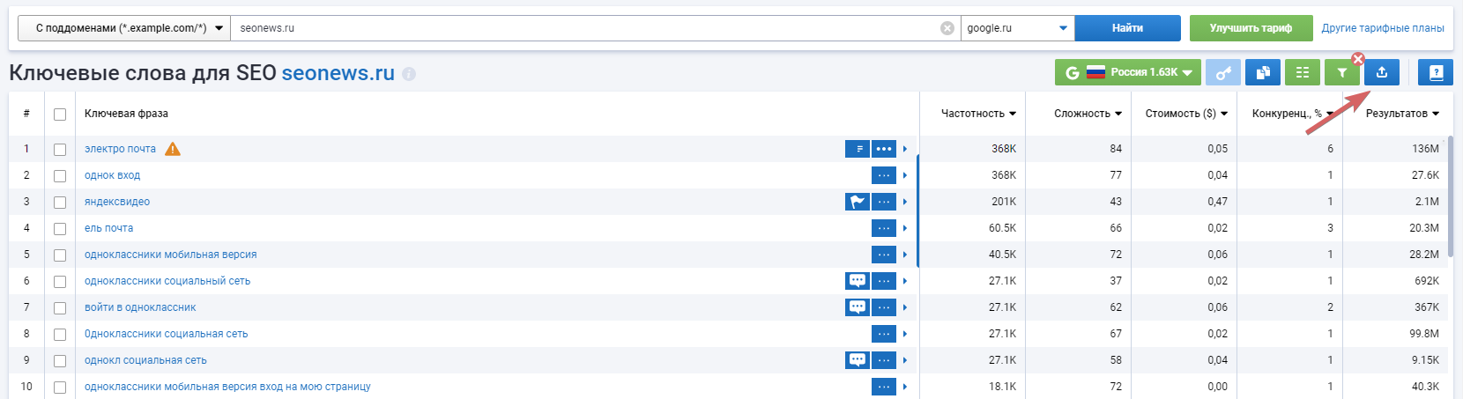Click chat icon for однокл социальная сеть
This screenshot has height=399, width=1463.
[x=858, y=360]
